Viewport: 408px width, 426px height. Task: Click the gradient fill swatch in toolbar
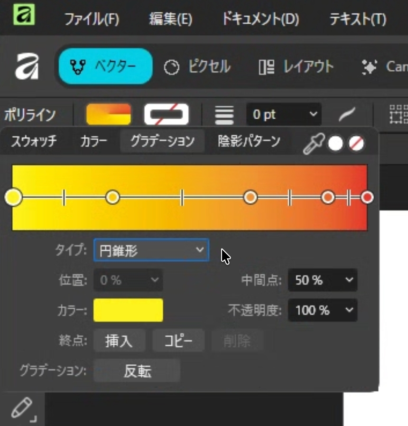click(x=108, y=114)
